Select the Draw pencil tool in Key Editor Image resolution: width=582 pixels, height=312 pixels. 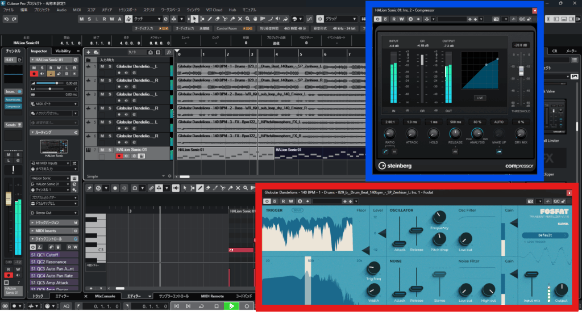click(200, 188)
